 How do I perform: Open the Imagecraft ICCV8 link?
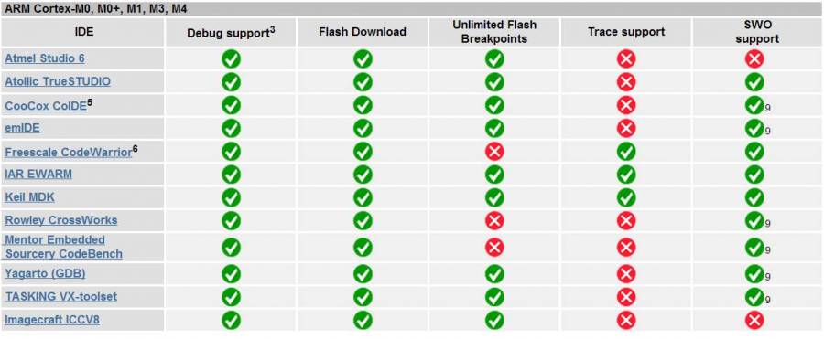point(52,319)
